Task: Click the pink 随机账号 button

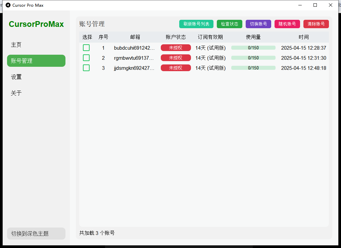Action: click(x=287, y=24)
